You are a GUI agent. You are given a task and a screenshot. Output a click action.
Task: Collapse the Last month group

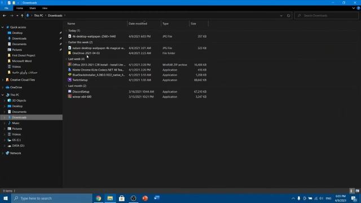pos(67,86)
